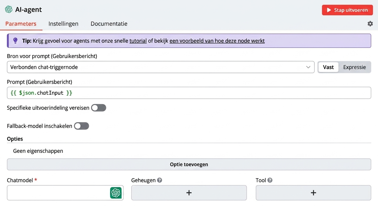Image resolution: width=378 pixels, height=206 pixels.
Task: Click the Geen eigenschappen text
Action: pyautogui.click(x=38, y=151)
